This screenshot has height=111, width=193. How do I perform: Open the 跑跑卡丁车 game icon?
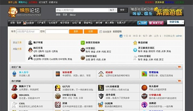[x=14, y=88]
